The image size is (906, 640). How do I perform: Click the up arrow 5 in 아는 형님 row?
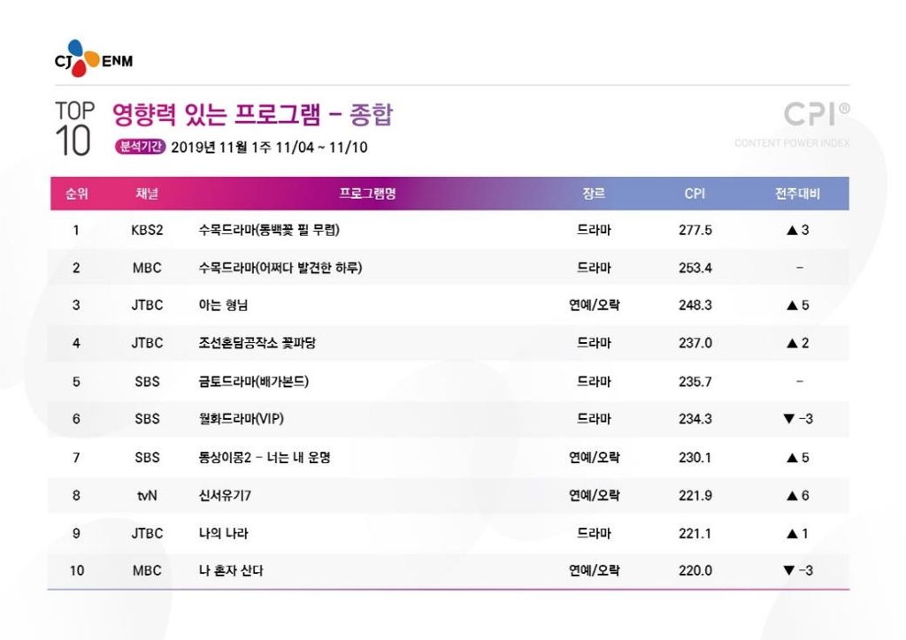(798, 305)
